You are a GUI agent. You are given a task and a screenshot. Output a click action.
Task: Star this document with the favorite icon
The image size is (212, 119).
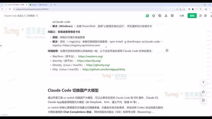click(153, 16)
